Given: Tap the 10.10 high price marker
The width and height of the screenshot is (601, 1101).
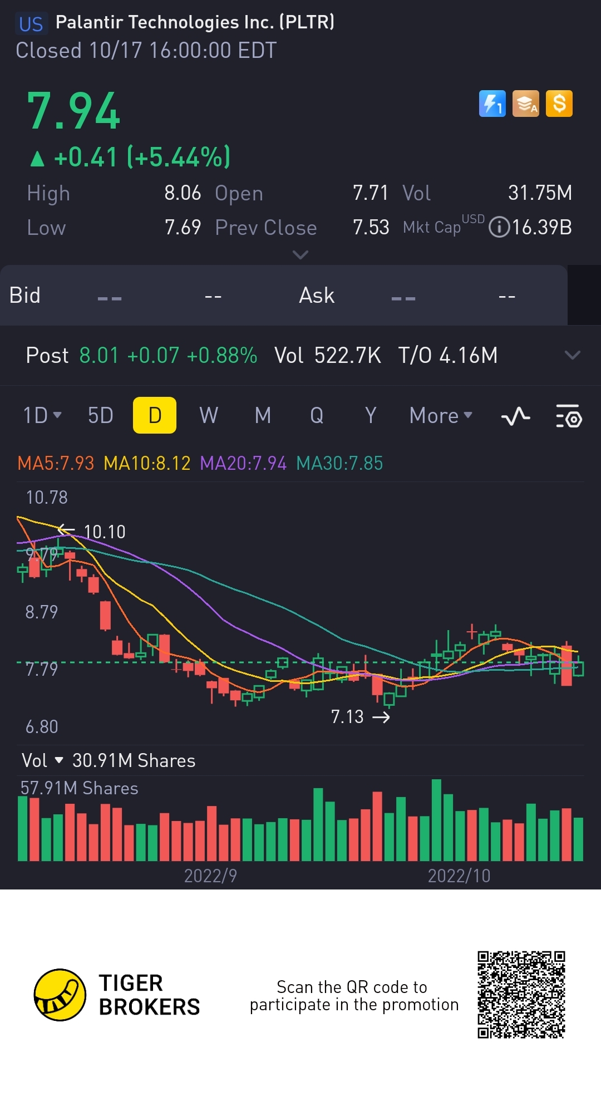Looking at the screenshot, I should point(104,532).
